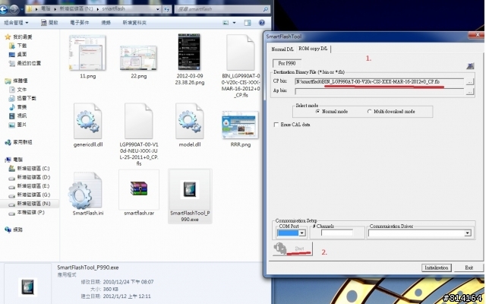This screenshot has height=304, width=486.
Task: Select the SmartFlash.ini settings file
Action: pos(84,190)
